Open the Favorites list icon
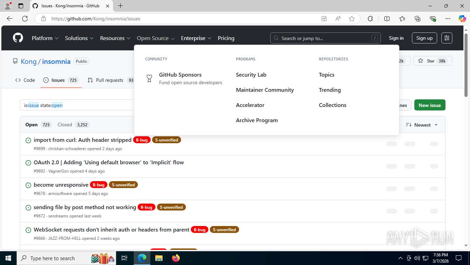Viewport: 470px width, 265px height. point(402,19)
